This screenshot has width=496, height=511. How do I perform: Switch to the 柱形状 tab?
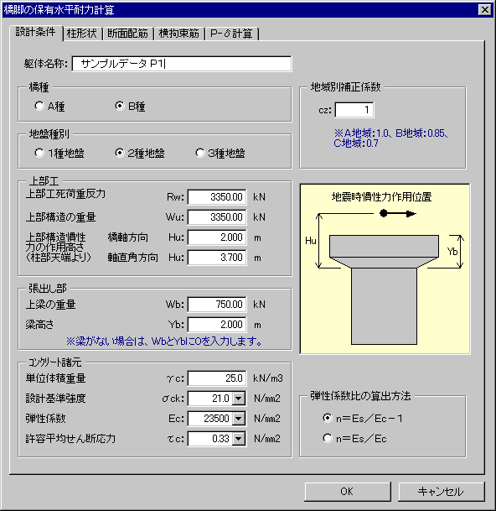[82, 34]
